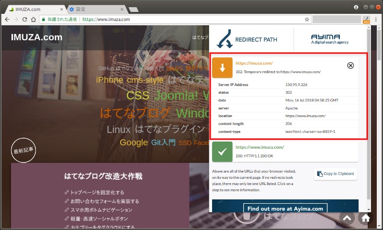Viewport: 383px width, 230px height.
Task: Open トップページを固定化する article link
Action: [x=97, y=192]
